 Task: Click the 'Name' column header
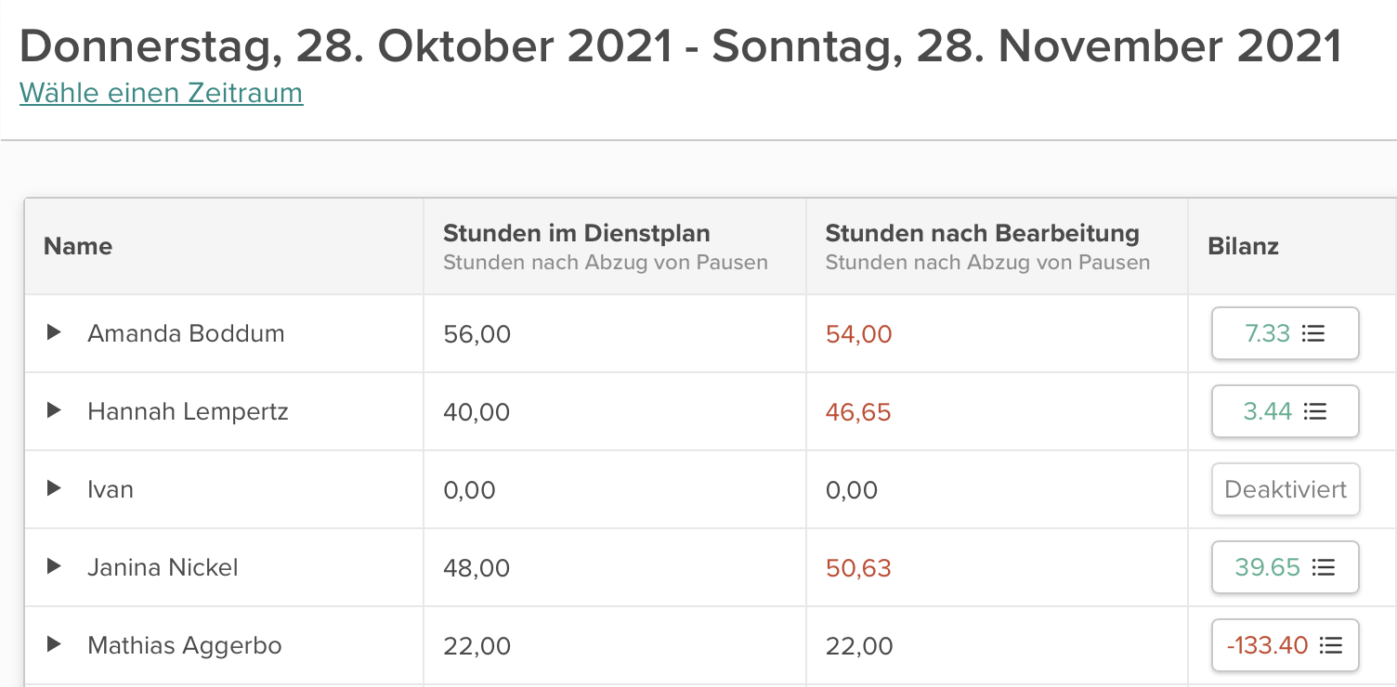pyautogui.click(x=78, y=246)
